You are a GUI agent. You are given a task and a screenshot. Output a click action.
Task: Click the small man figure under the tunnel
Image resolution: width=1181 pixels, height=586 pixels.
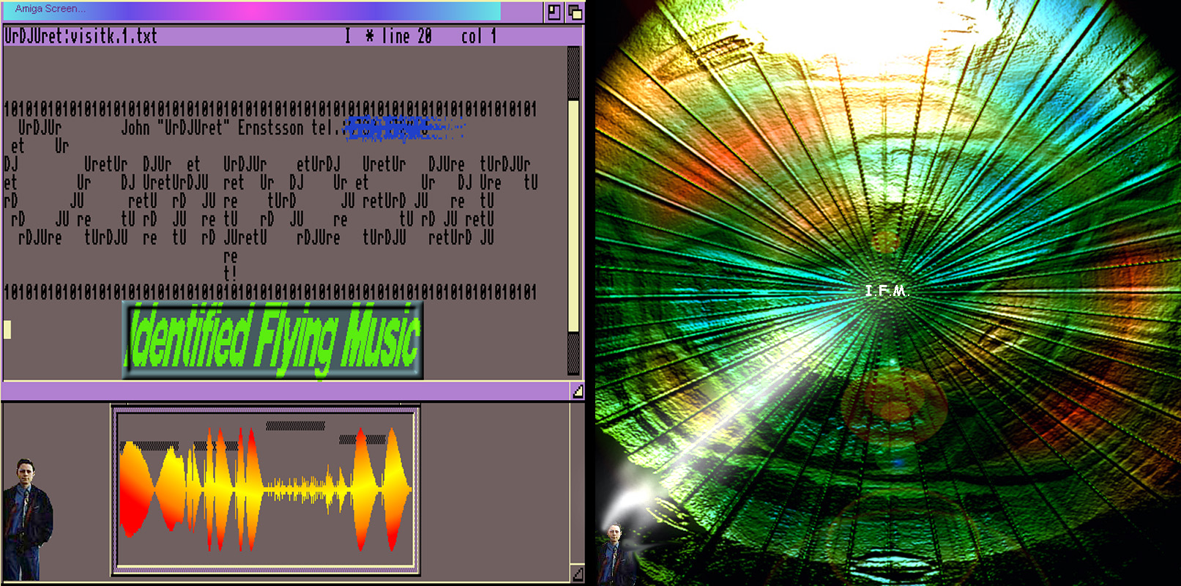(613, 553)
